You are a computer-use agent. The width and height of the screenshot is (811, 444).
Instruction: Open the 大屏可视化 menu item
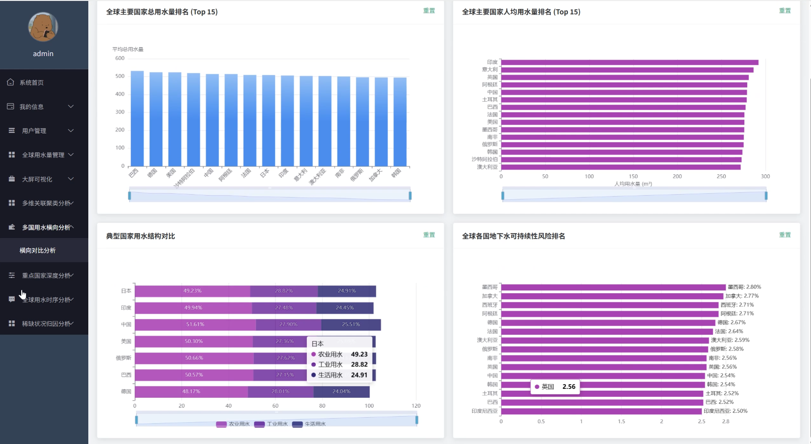44,179
